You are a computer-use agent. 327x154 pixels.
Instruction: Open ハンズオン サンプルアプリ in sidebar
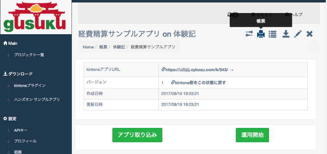click(37, 99)
